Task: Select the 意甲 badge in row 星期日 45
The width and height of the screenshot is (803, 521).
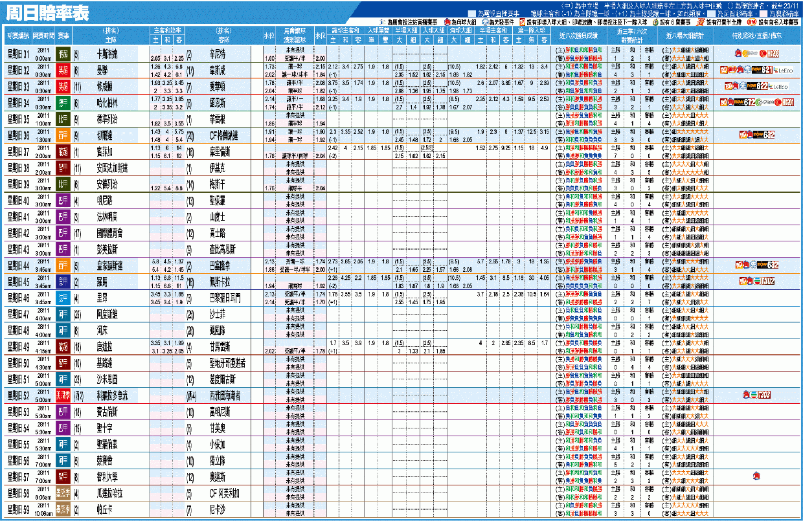Action: (63, 282)
